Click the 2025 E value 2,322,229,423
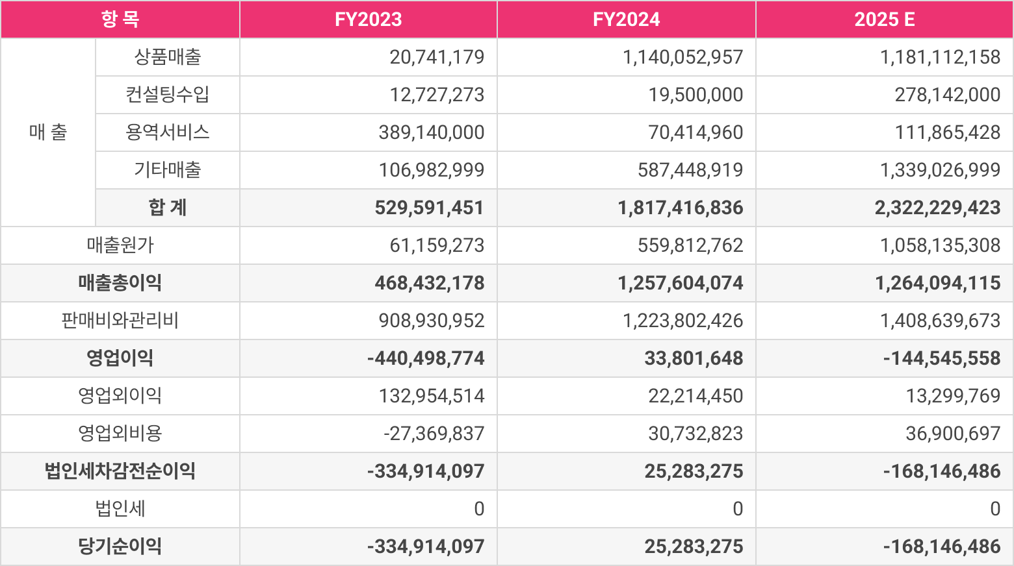 (x=937, y=208)
